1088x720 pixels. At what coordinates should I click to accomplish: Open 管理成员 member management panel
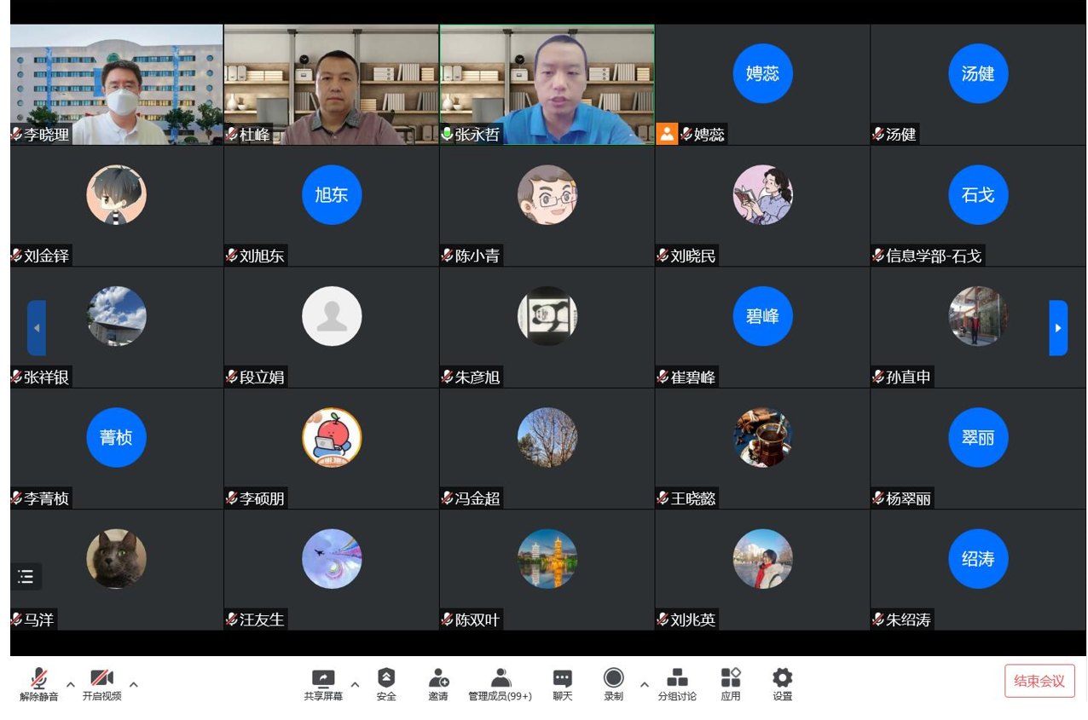[500, 679]
